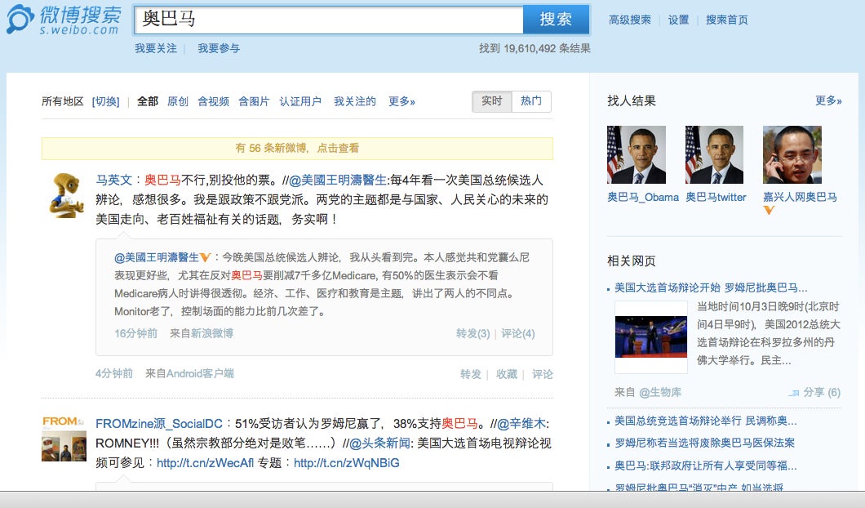The image size is (865, 508).
Task: Open http://t.cn/zWqNBiG topic link
Action: click(x=347, y=463)
